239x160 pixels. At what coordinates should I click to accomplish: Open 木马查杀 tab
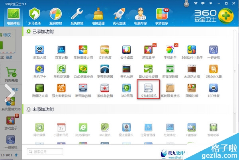[x=34, y=17]
